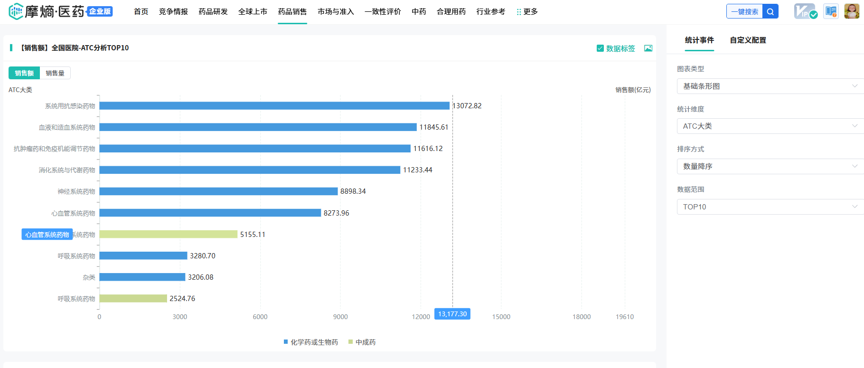864x368 pixels.
Task: Go to the 竞争情报 navigation menu
Action: 173,12
